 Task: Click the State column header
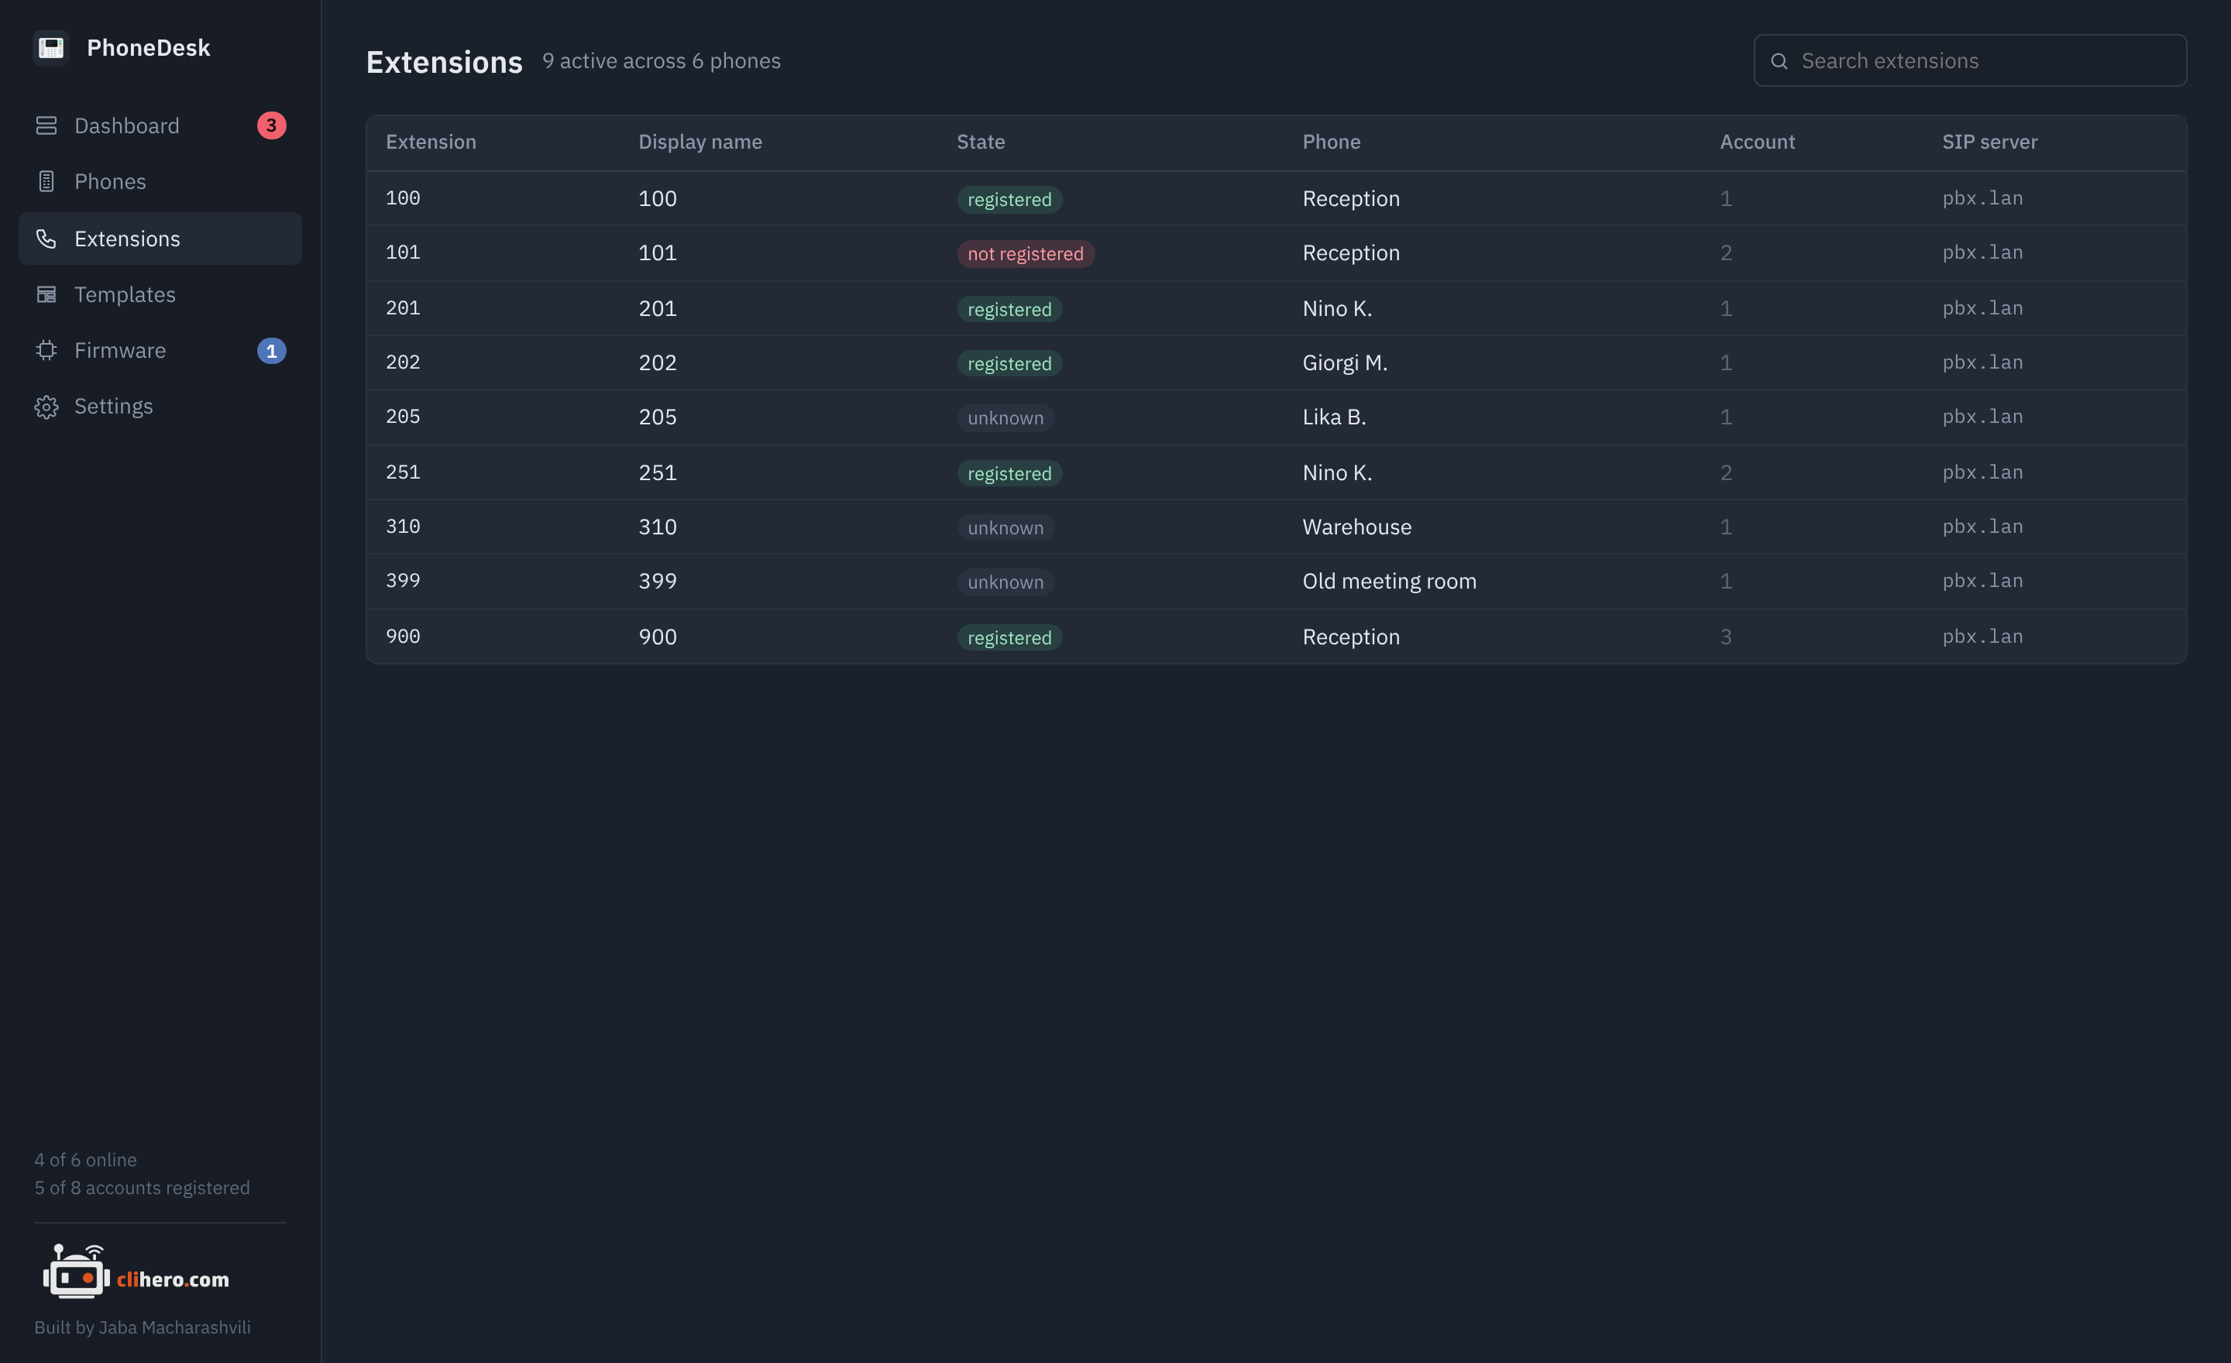pos(981,142)
